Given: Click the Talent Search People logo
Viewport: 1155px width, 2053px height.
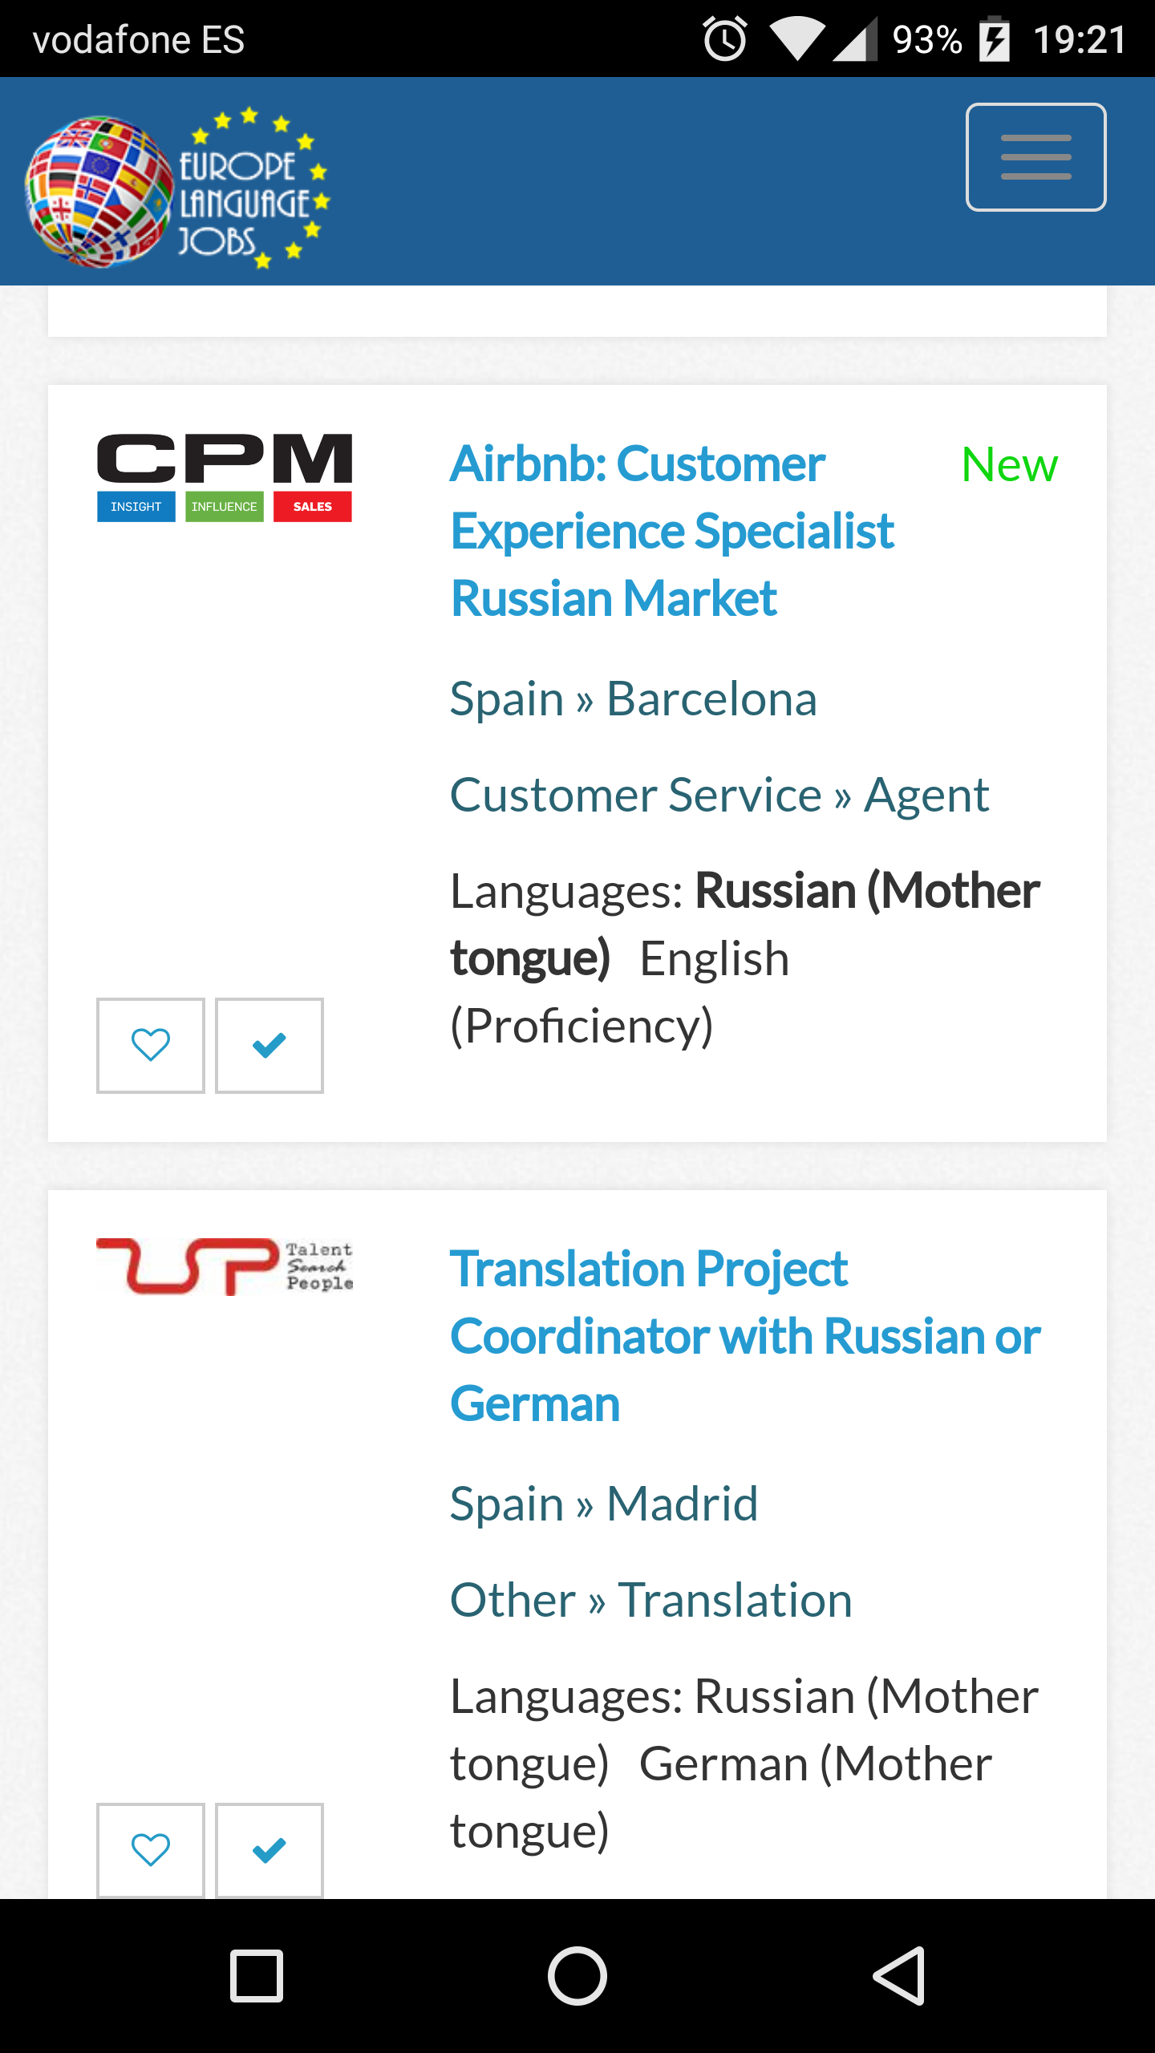Looking at the screenshot, I should click(225, 1267).
